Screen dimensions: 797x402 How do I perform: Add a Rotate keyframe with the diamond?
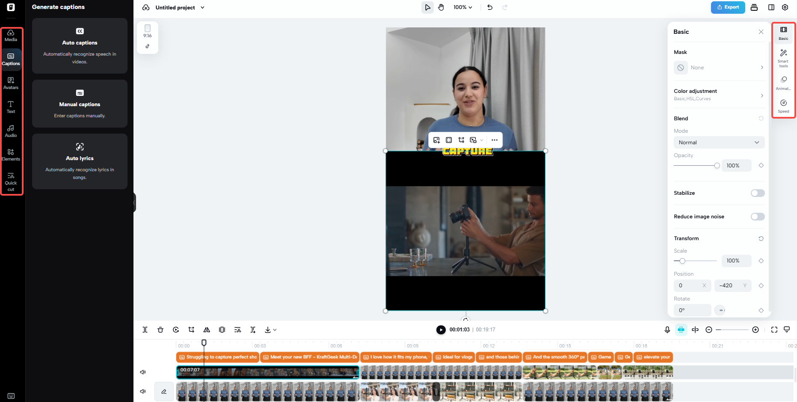click(761, 310)
